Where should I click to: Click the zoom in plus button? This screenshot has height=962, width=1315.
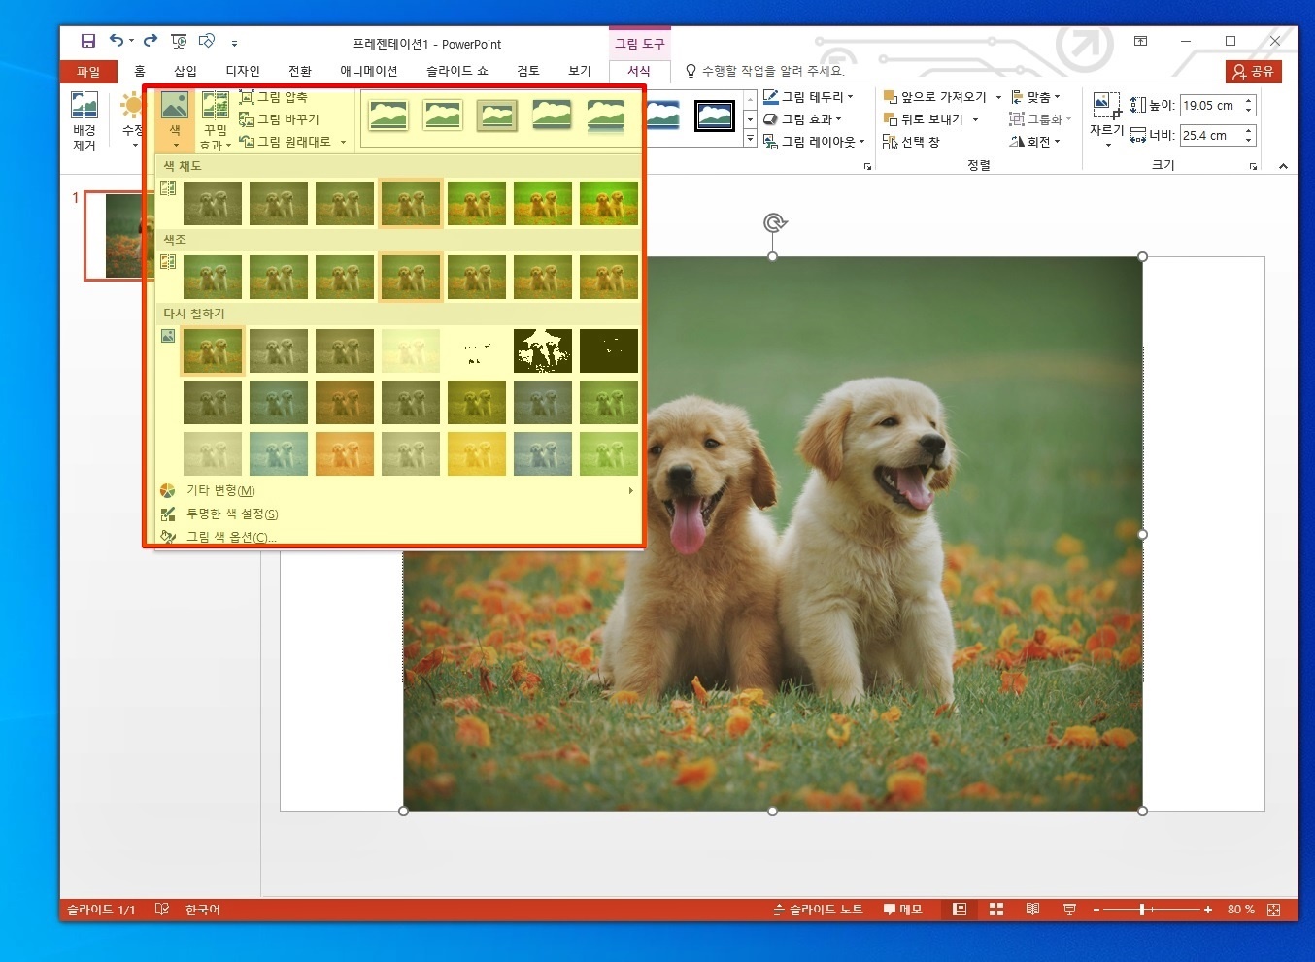tap(1208, 910)
